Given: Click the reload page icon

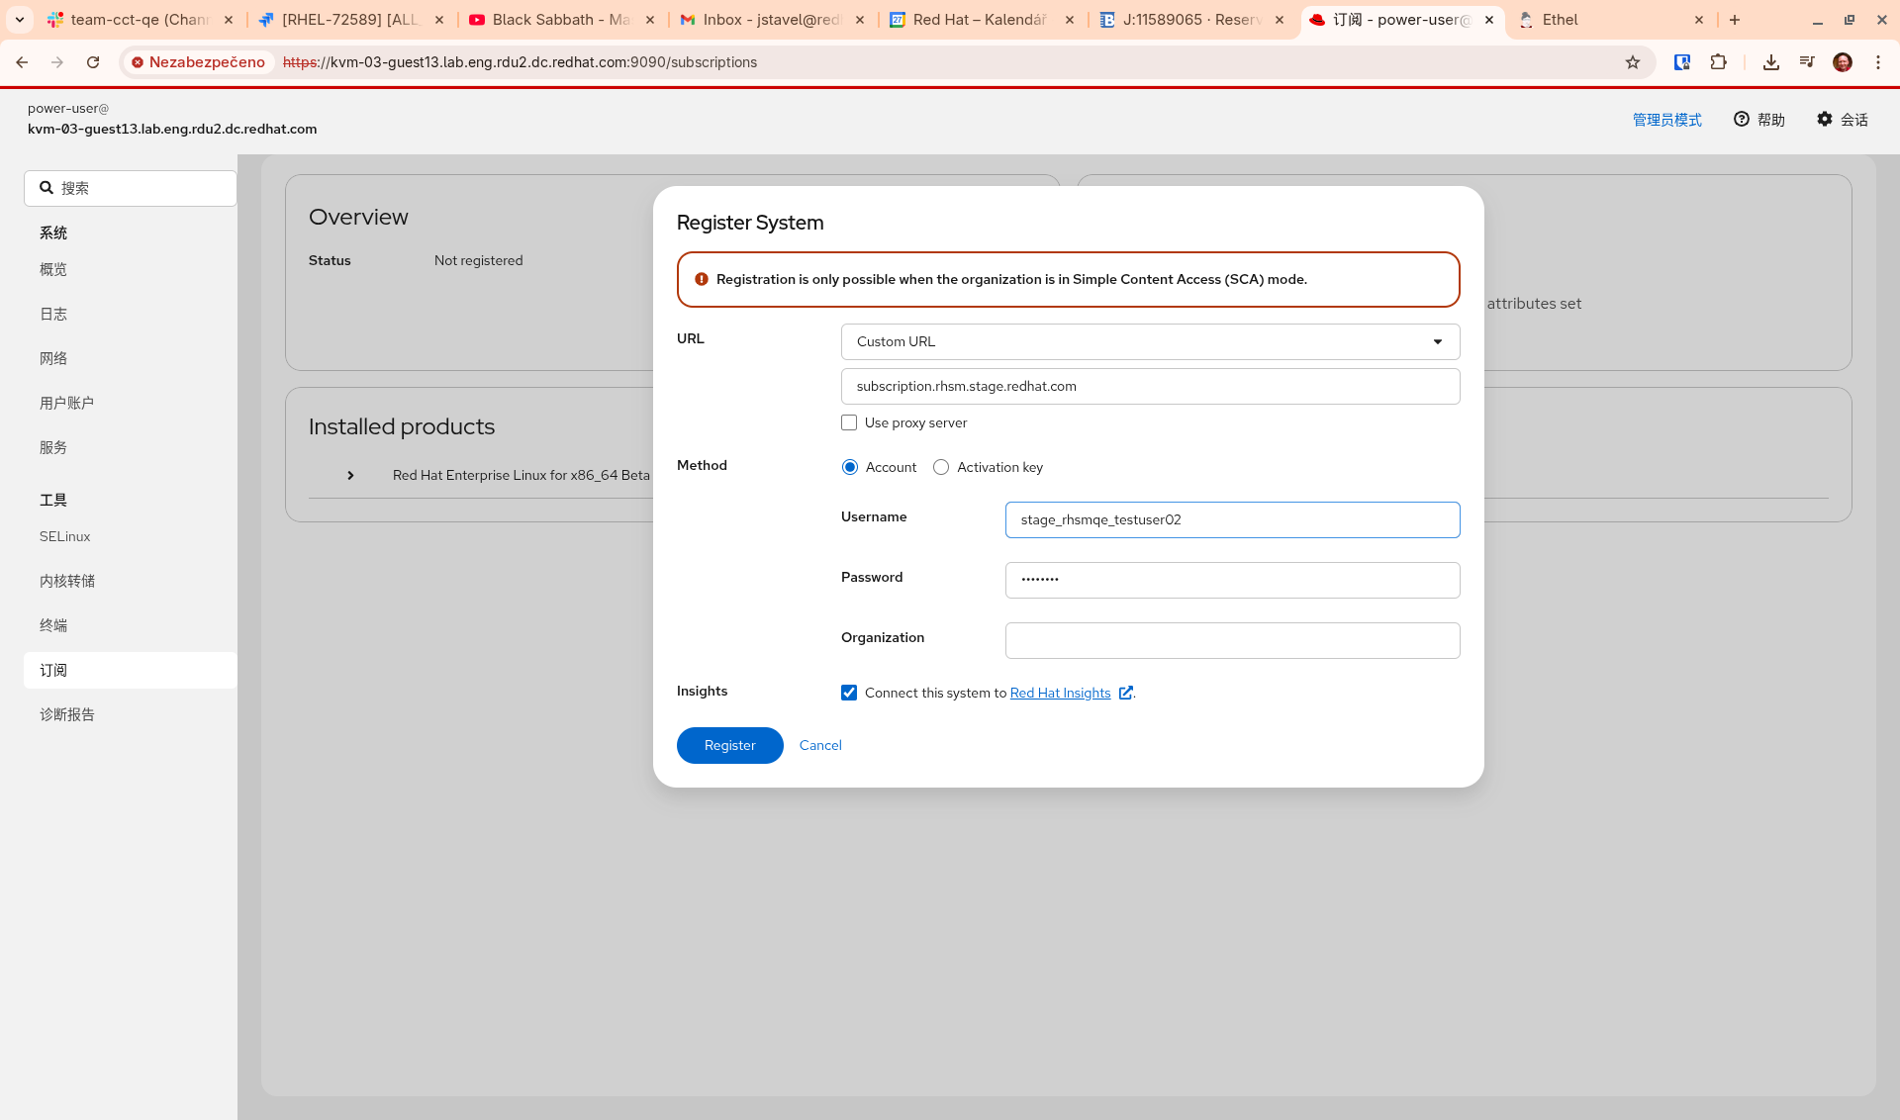Looking at the screenshot, I should point(93,62).
